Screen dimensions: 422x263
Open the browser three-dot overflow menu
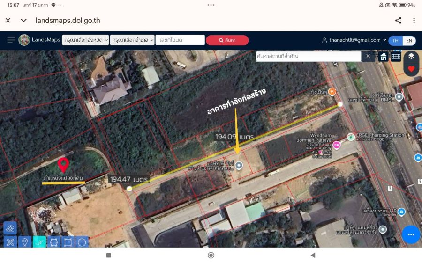pos(414,21)
